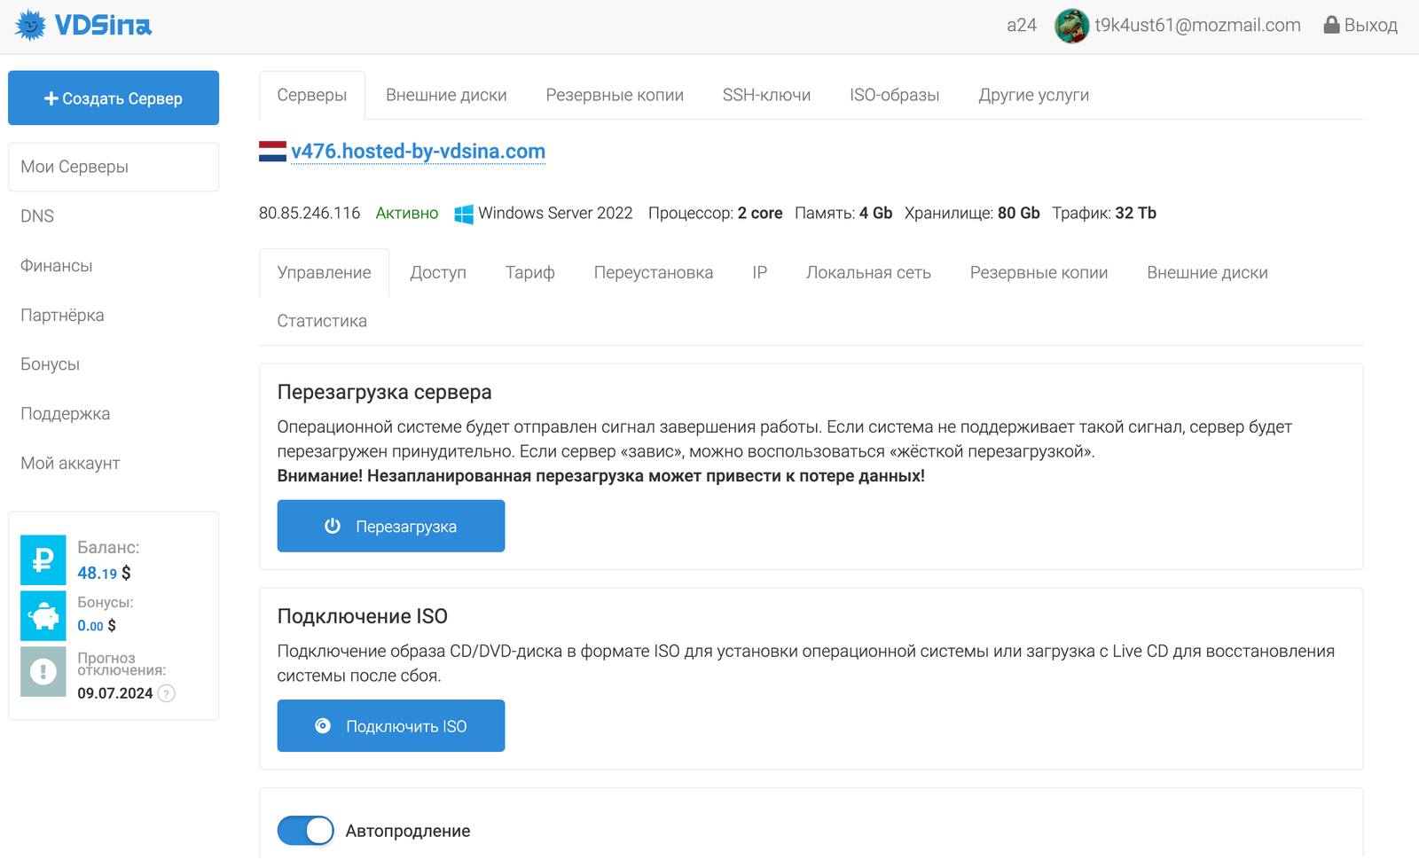Click the piggy bank bonuses icon

tap(43, 615)
